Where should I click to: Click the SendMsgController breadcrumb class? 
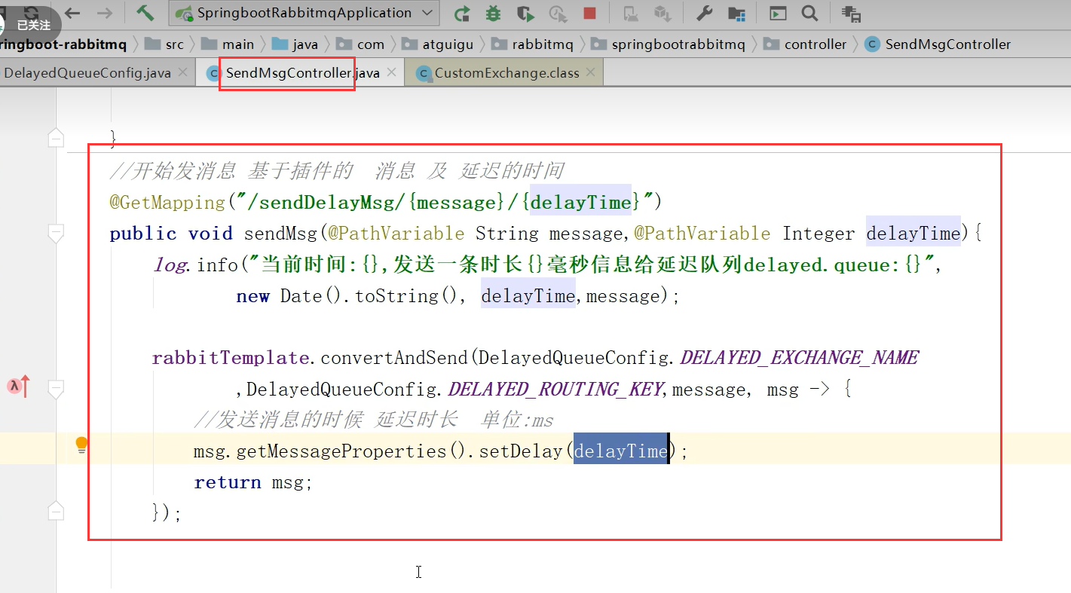tap(938, 44)
